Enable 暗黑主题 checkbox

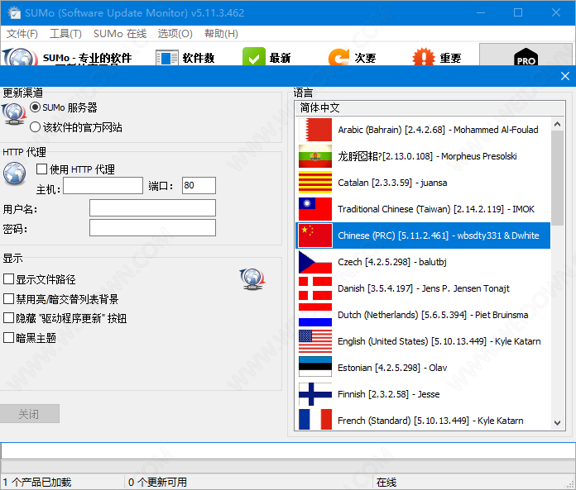click(x=8, y=337)
